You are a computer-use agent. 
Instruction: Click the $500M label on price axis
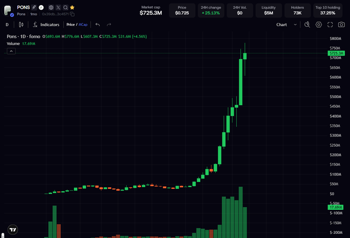tap(336, 97)
